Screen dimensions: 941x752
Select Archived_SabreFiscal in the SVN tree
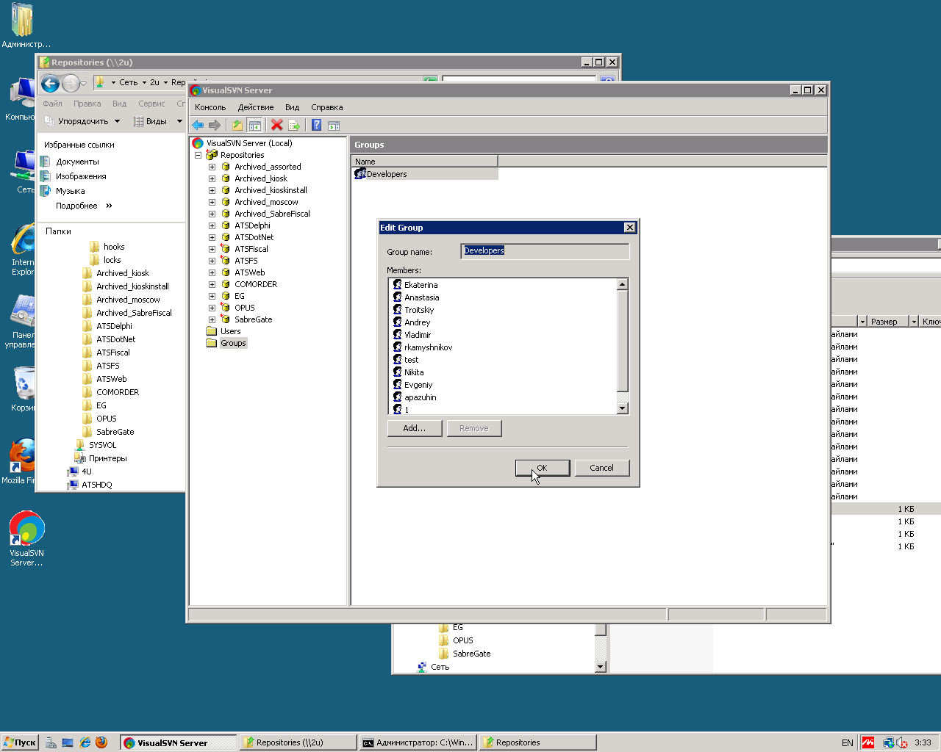tap(272, 214)
